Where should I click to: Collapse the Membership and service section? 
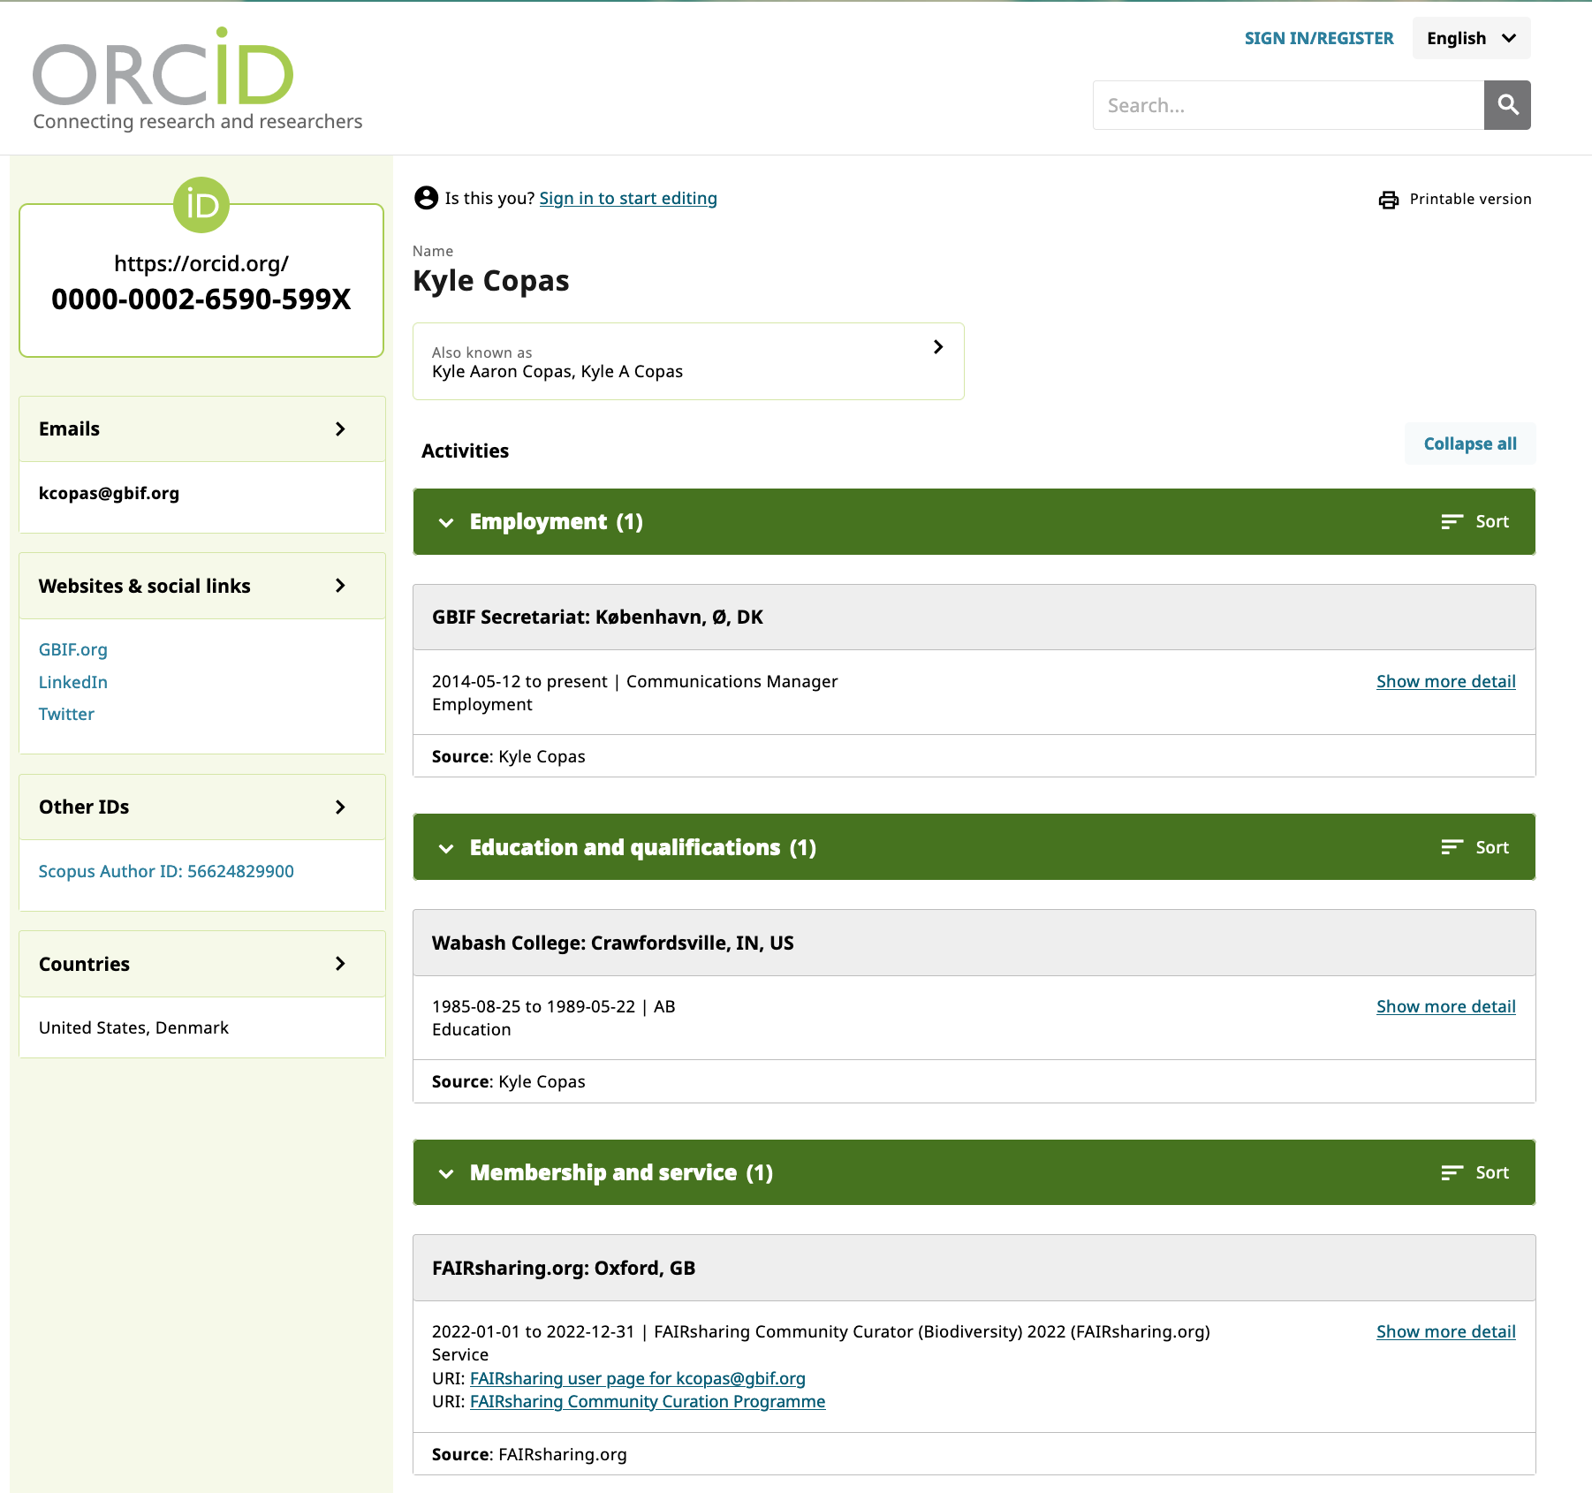pos(446,1173)
